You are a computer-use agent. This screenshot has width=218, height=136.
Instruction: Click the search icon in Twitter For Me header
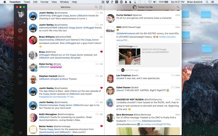coord(178,7)
